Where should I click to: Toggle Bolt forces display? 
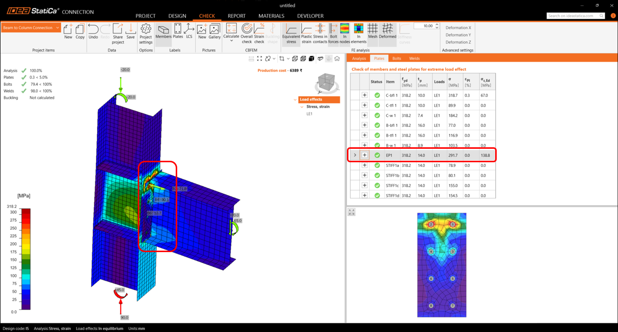(x=333, y=33)
